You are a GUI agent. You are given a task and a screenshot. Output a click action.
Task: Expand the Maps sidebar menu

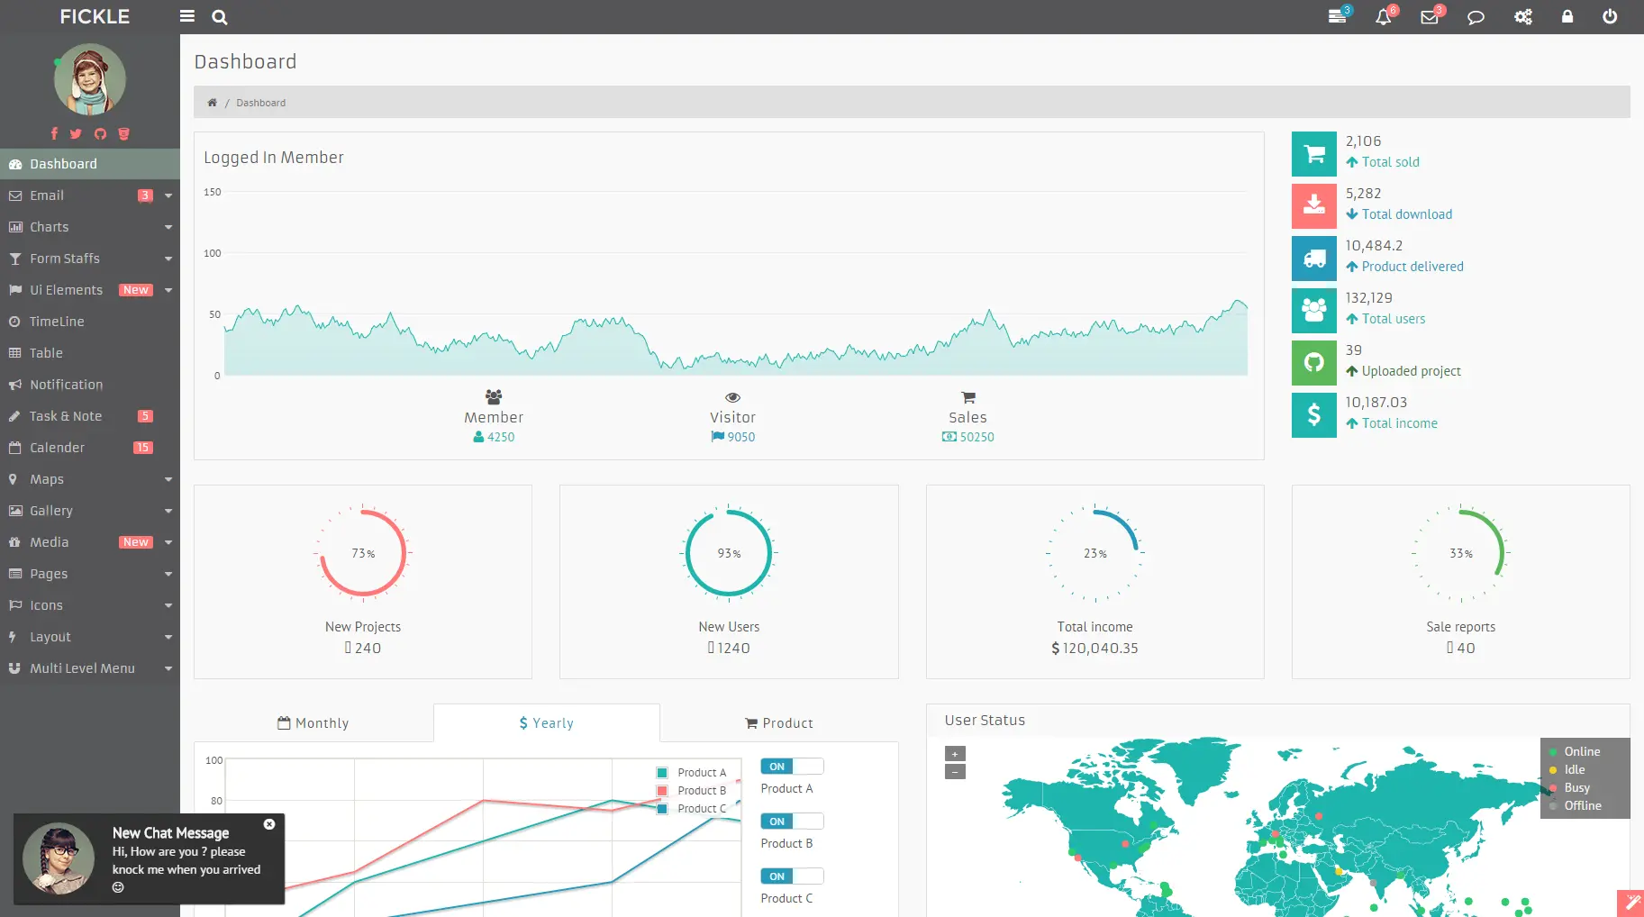[x=90, y=479]
